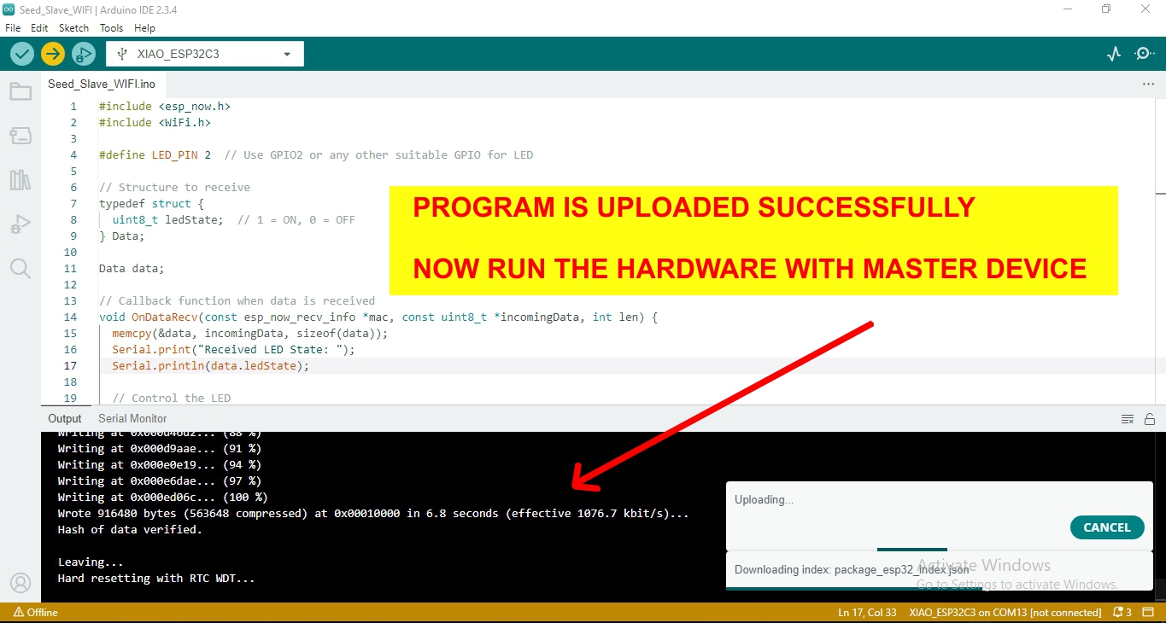Image resolution: width=1166 pixels, height=623 pixels.
Task: Click the memcpy(&data, incomingData line
Action: point(249,333)
